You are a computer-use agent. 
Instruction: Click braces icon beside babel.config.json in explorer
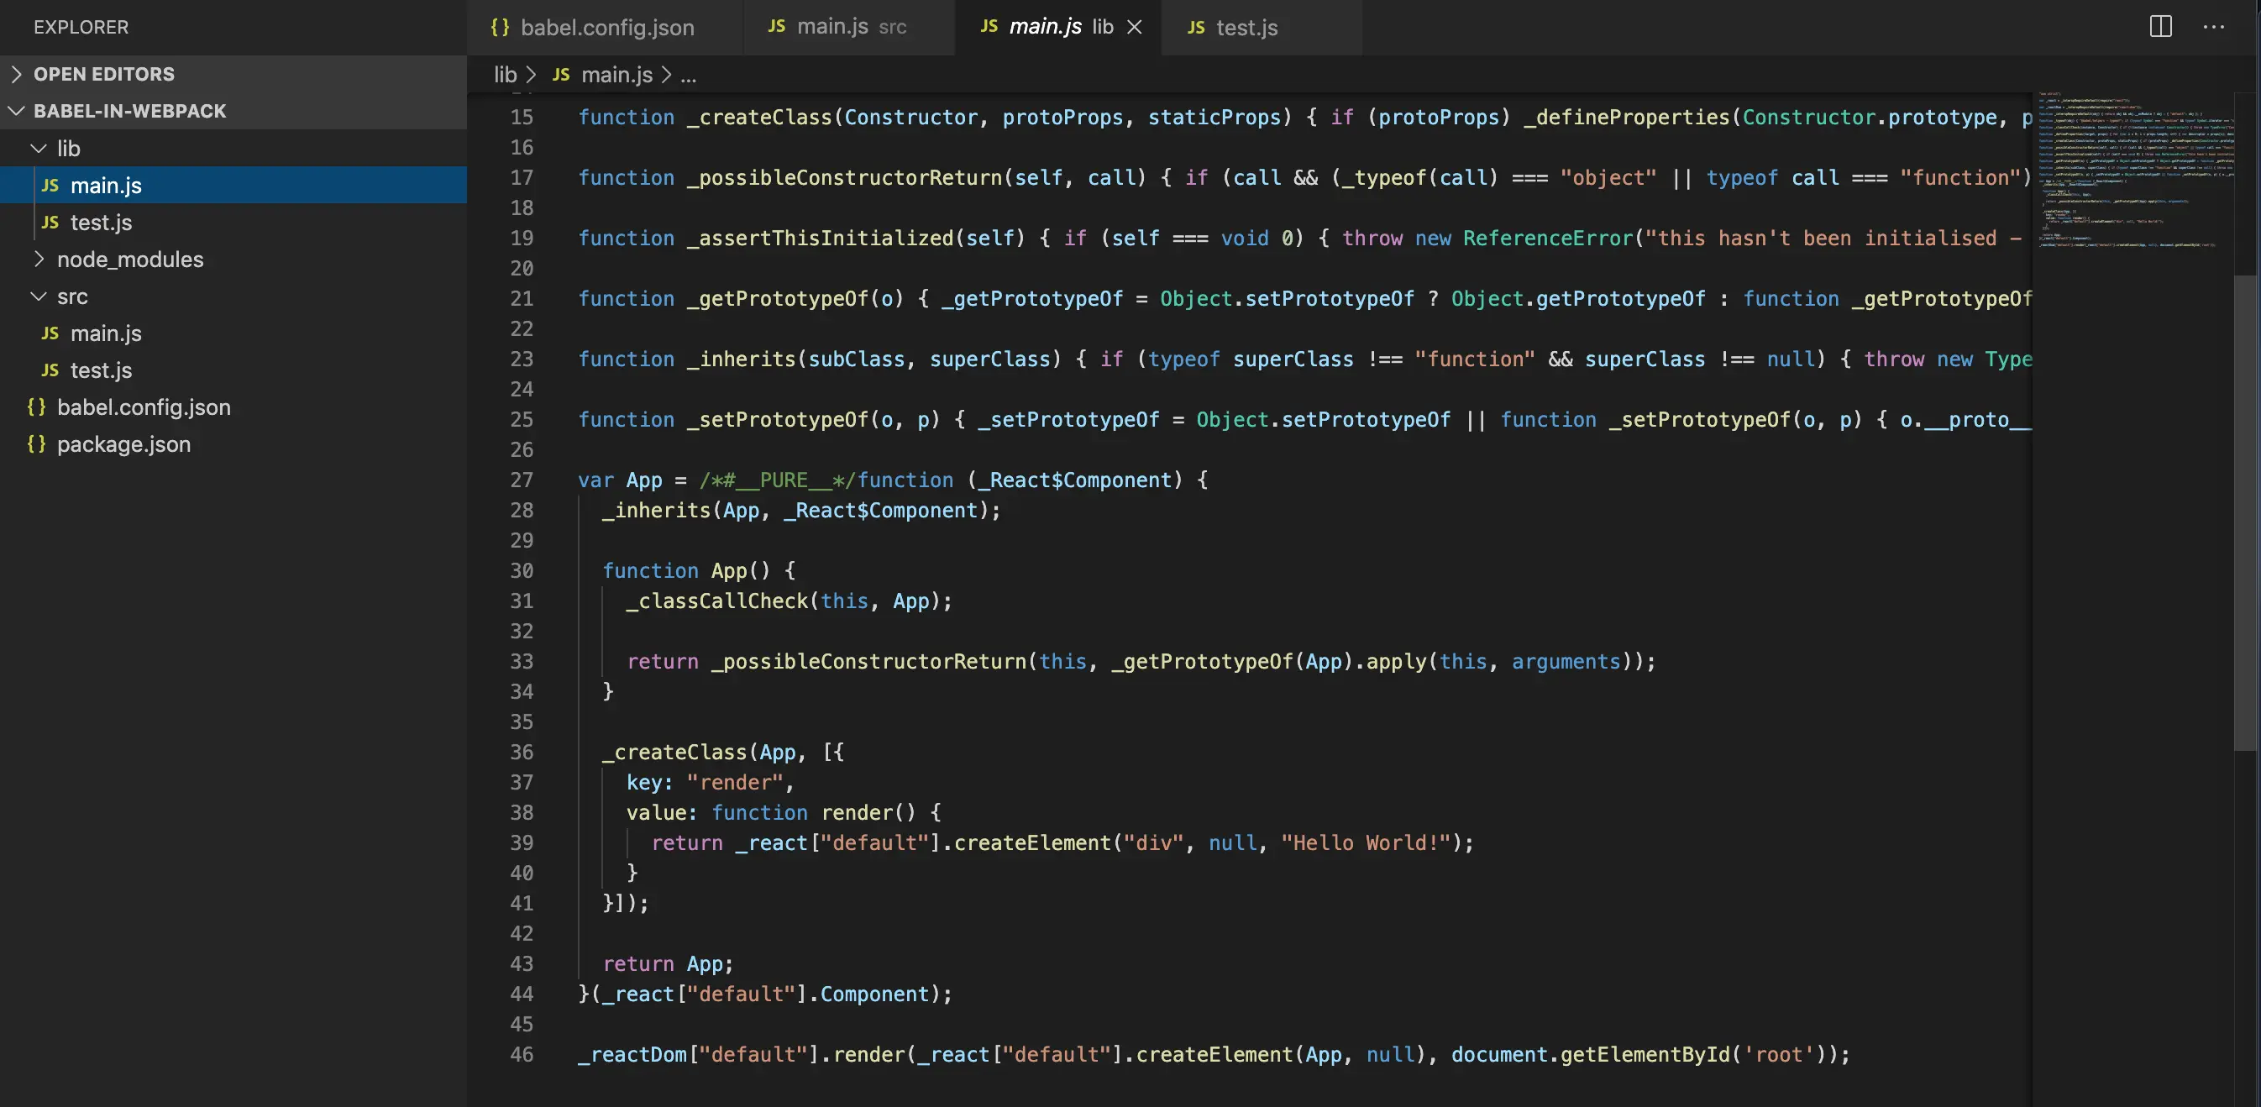[x=36, y=407]
